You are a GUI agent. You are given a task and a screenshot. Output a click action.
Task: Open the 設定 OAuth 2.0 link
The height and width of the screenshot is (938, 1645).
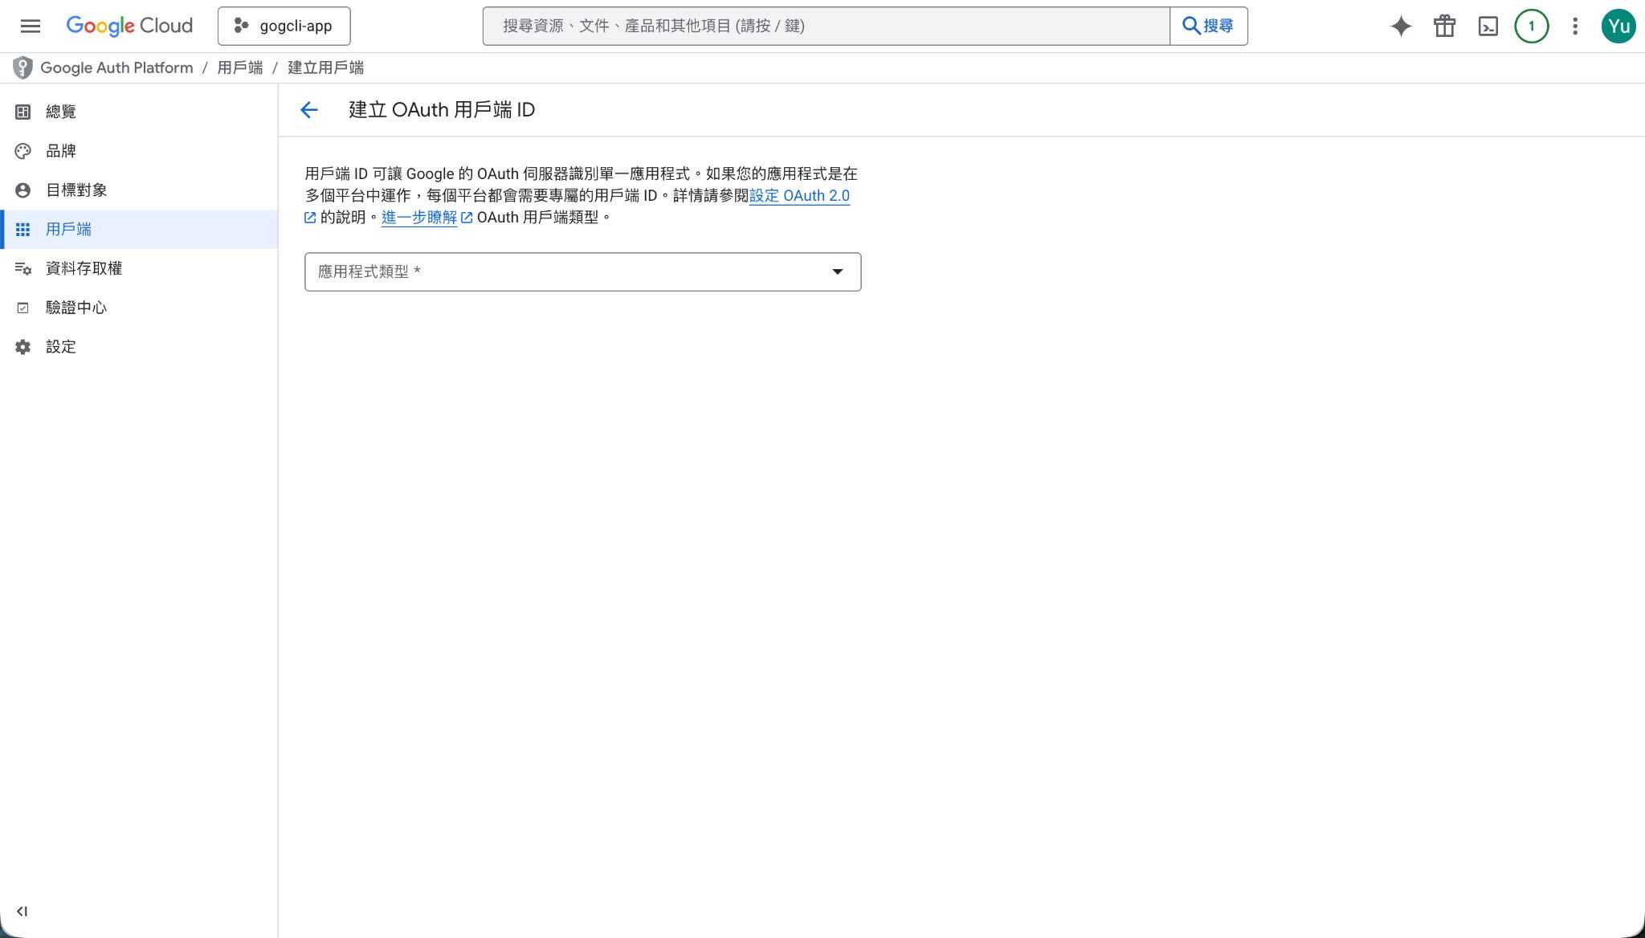pyautogui.click(x=798, y=196)
